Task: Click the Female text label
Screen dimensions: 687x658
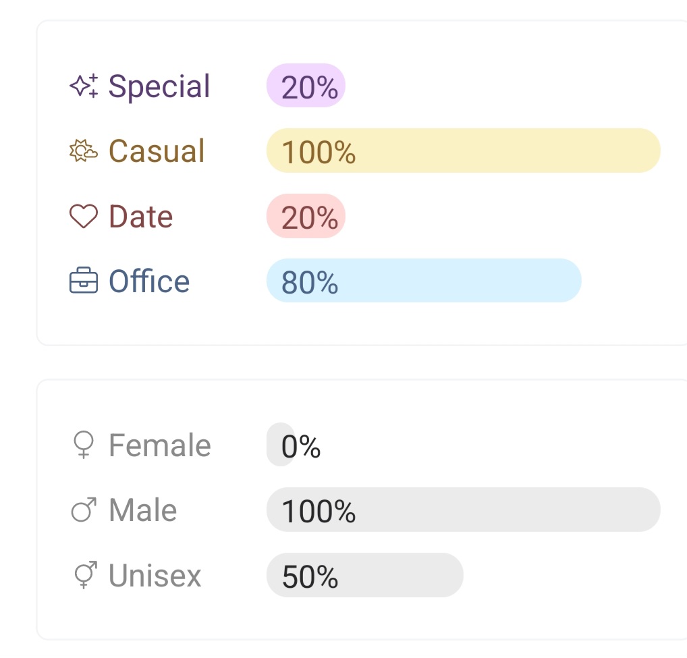Action: (160, 445)
